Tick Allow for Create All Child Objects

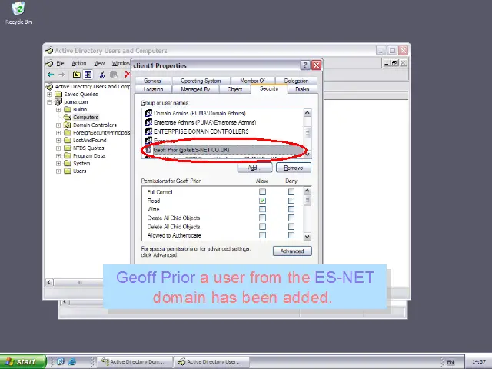[x=263, y=218]
